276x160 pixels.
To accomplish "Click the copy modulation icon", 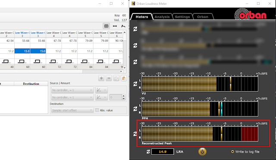I will click(116, 78).
